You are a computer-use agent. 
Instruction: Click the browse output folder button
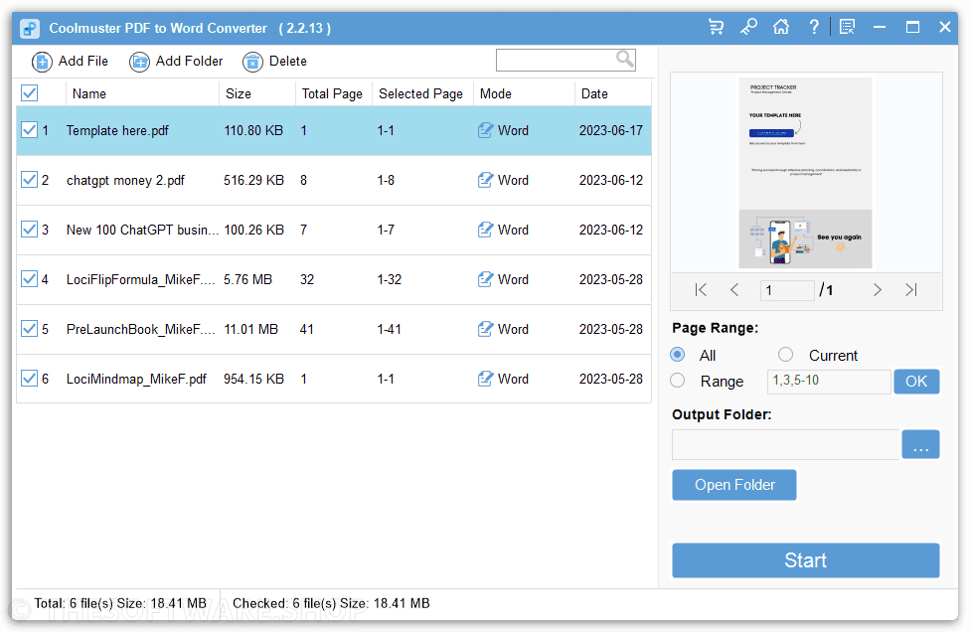point(920,444)
